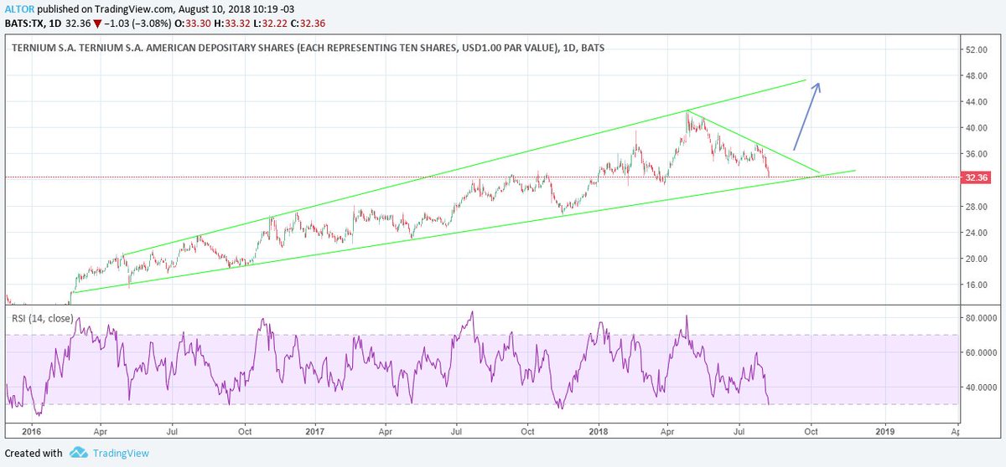This screenshot has height=467, width=1006.
Task: Click the Created with text in footer
Action: [34, 453]
